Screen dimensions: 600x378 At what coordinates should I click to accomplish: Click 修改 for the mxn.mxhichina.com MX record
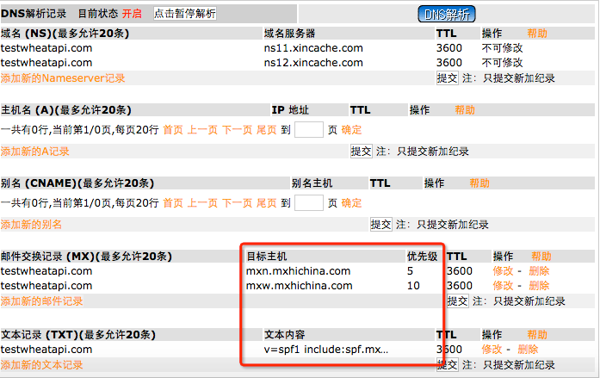[503, 271]
